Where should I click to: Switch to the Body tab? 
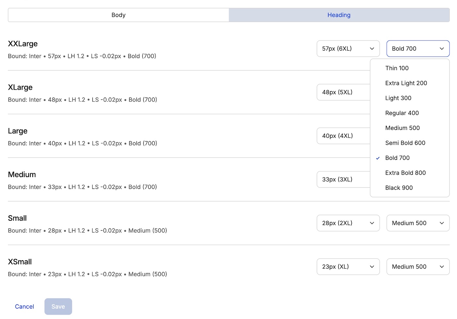118,15
